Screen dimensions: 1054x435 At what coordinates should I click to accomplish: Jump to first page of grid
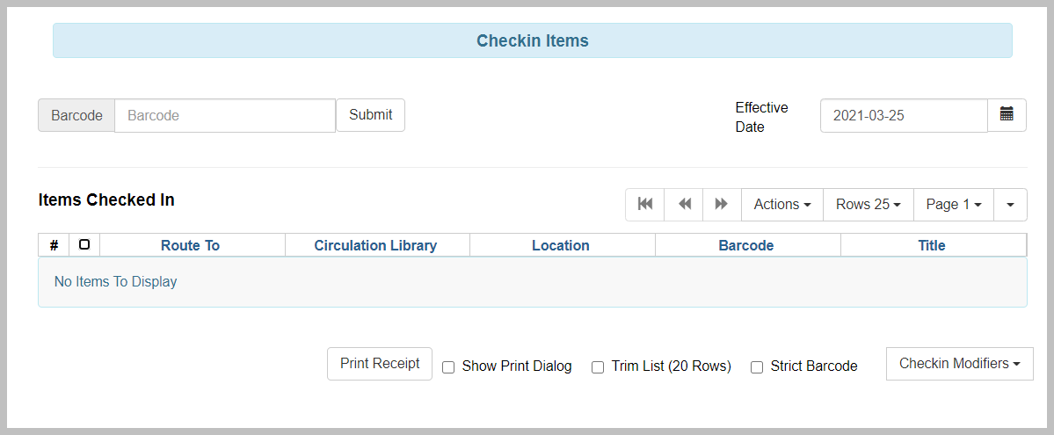(645, 205)
